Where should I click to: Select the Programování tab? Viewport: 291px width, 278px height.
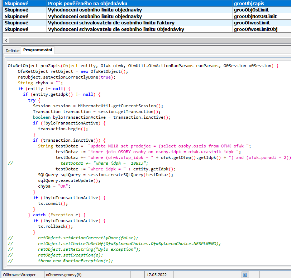(x=38, y=50)
